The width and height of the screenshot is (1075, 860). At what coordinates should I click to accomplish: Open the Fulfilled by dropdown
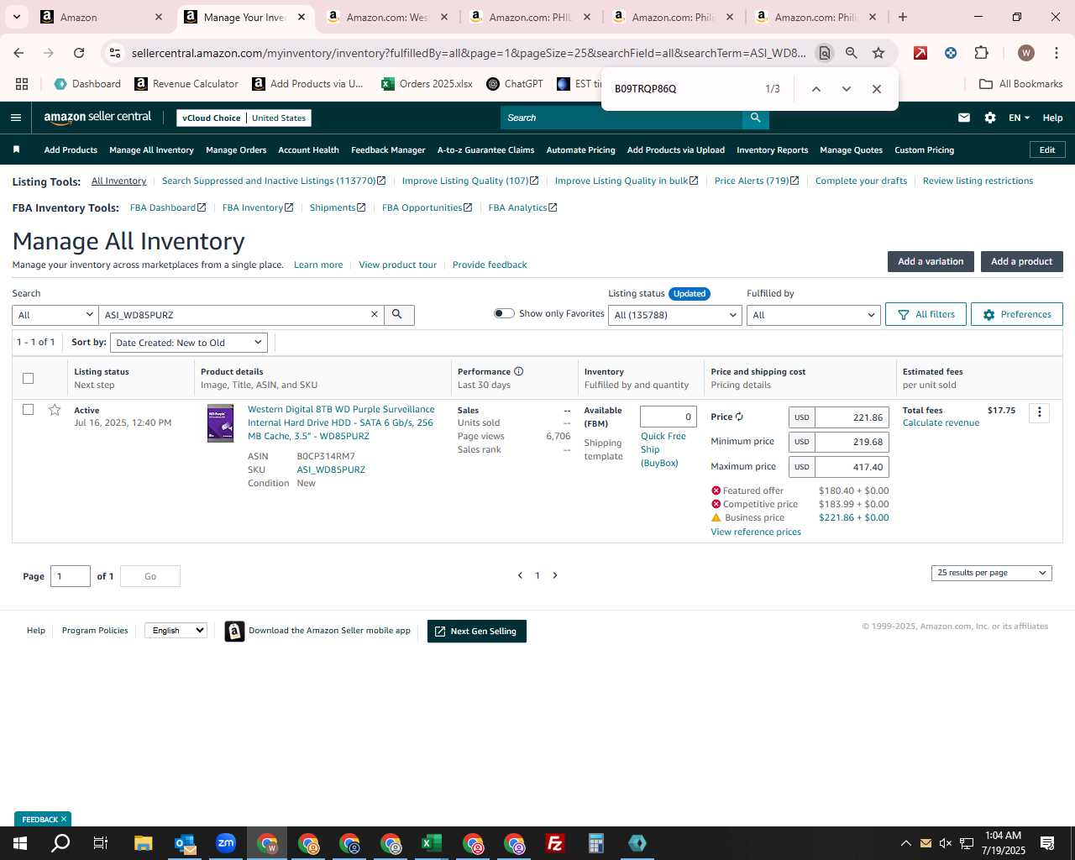pyautogui.click(x=814, y=315)
